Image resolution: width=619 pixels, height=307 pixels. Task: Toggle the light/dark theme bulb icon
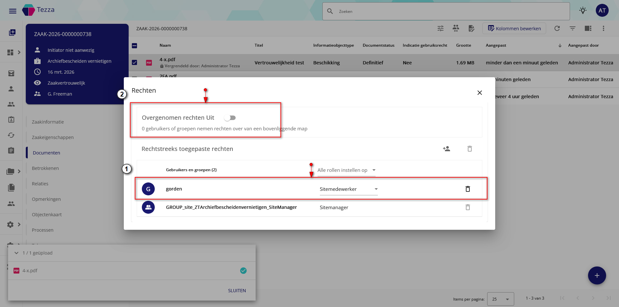583,11
